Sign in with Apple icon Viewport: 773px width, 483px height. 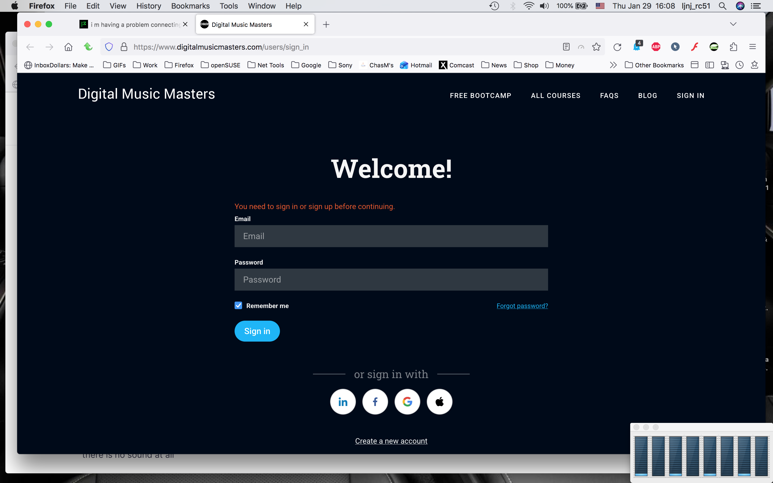click(x=440, y=401)
